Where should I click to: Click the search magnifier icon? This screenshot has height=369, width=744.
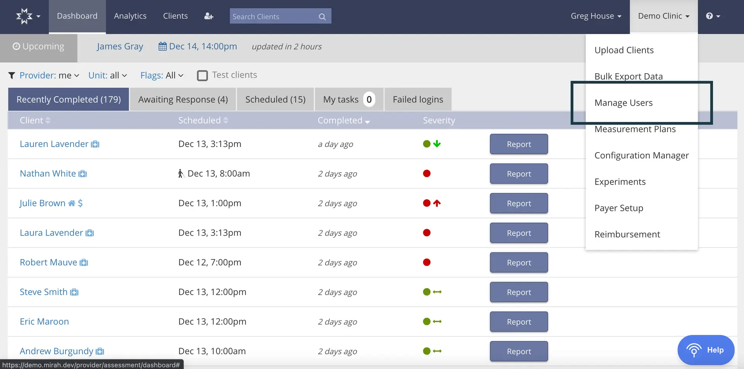[x=322, y=16]
